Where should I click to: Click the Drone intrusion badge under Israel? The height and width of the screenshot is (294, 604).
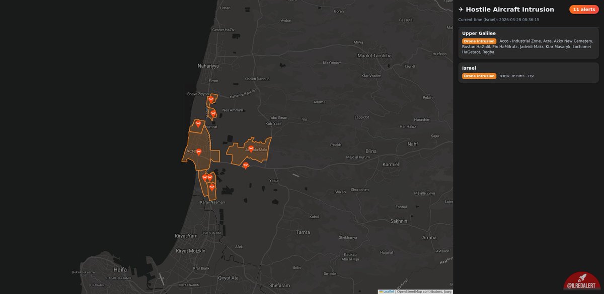click(479, 76)
